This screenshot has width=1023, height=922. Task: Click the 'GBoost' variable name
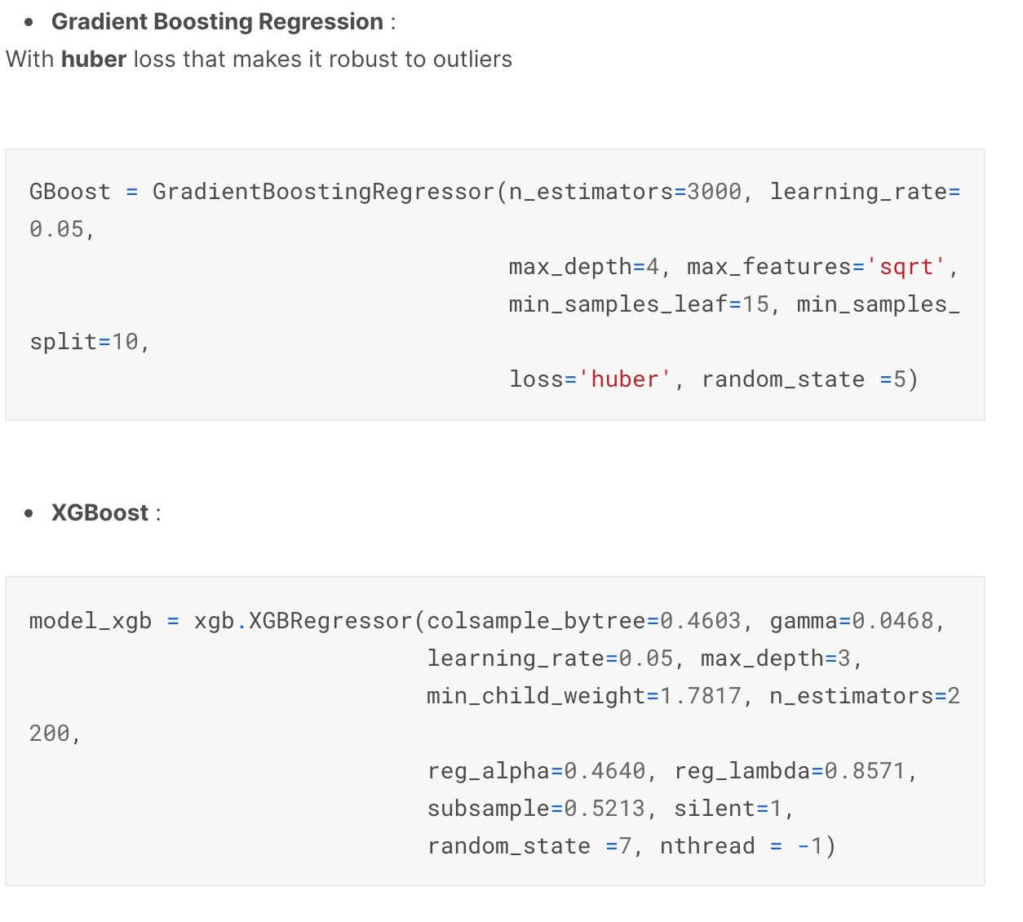70,192
